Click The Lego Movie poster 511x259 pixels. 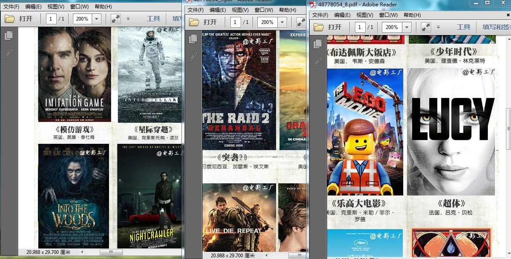365,132
